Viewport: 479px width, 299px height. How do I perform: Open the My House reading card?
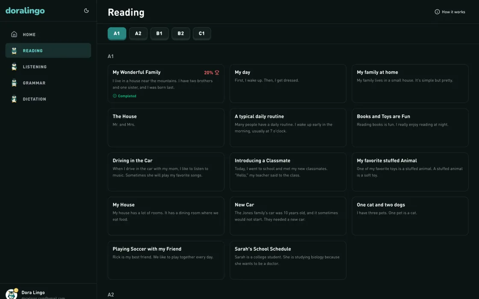(x=166, y=216)
